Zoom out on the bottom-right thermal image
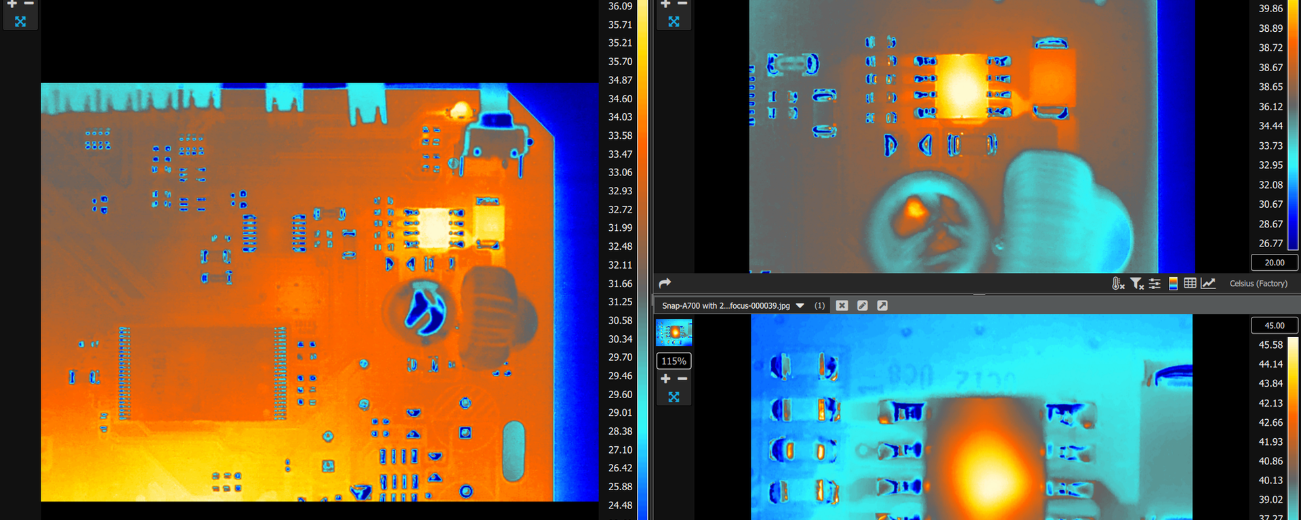This screenshot has height=520, width=1301. point(682,378)
